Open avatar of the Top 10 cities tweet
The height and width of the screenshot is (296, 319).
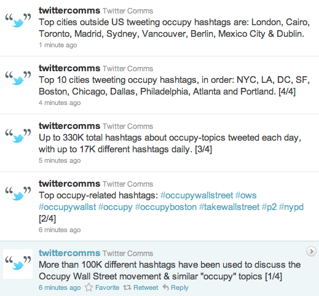pyautogui.click(x=18, y=78)
